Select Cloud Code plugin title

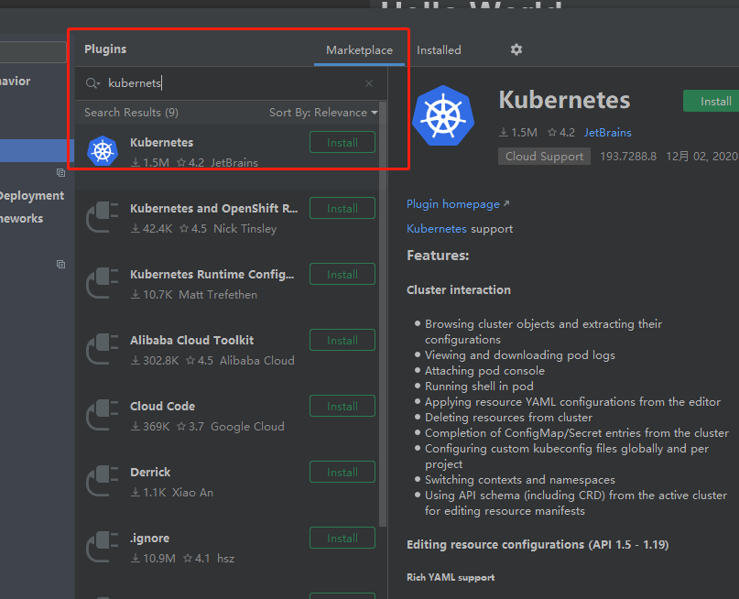163,407
